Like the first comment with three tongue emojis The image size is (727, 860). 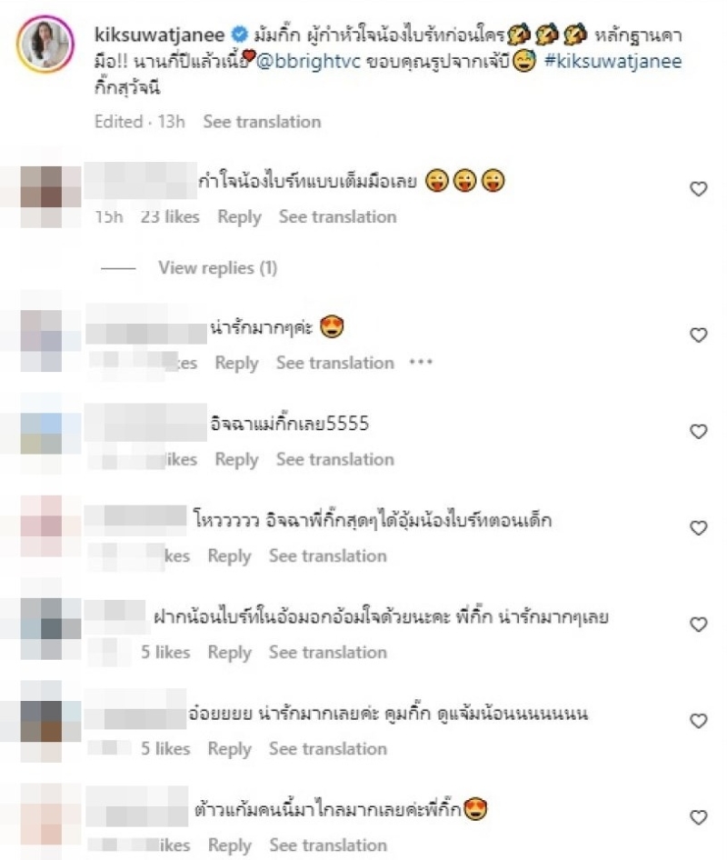(698, 189)
